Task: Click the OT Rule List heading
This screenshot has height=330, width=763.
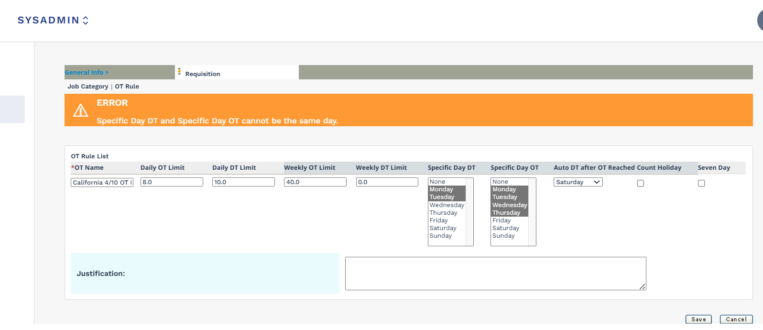Action: coord(90,156)
